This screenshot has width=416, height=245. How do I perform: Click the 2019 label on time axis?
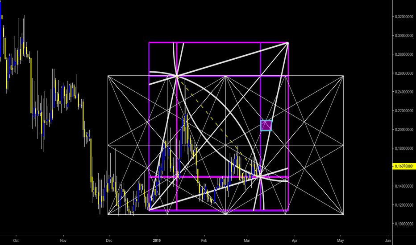(157, 241)
